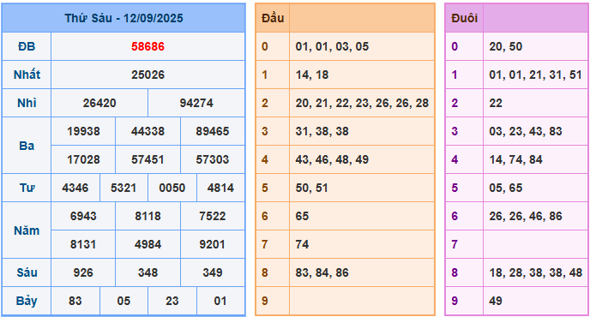Viewport: 590px width, 317px height.
Task: Select seventh prize number 01
Action: (x=220, y=301)
